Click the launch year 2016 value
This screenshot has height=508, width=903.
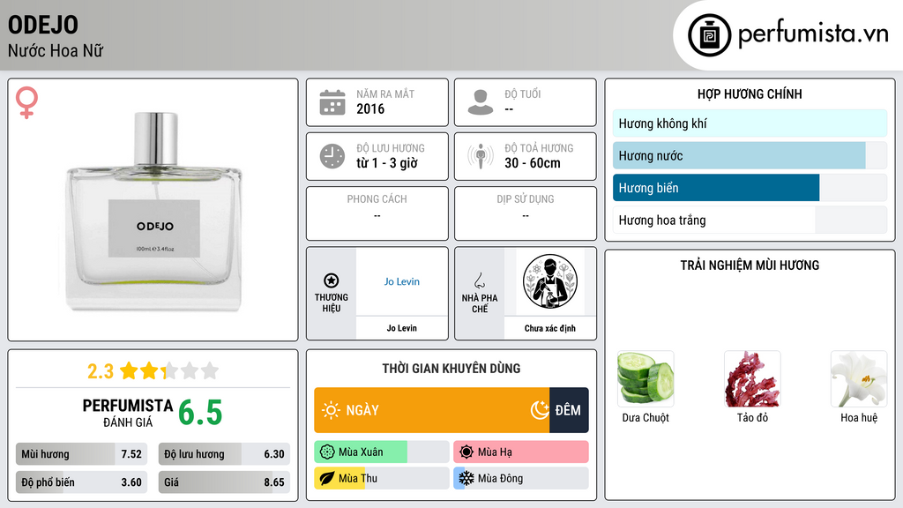(370, 108)
